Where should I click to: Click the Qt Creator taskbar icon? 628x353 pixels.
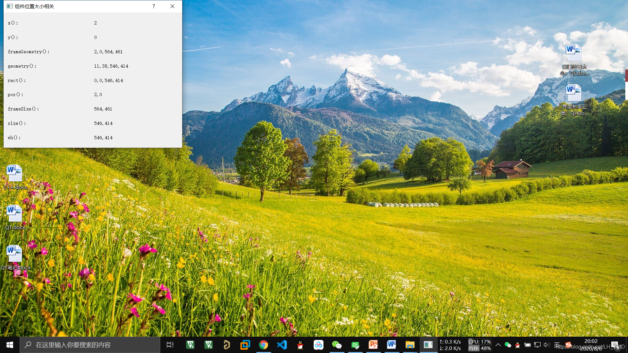[355, 345]
